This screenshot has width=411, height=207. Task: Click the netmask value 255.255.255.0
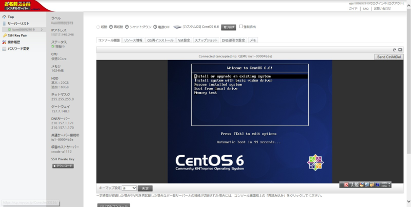tap(62, 99)
